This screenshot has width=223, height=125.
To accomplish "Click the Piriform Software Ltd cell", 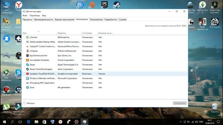I will coord(67,51).
